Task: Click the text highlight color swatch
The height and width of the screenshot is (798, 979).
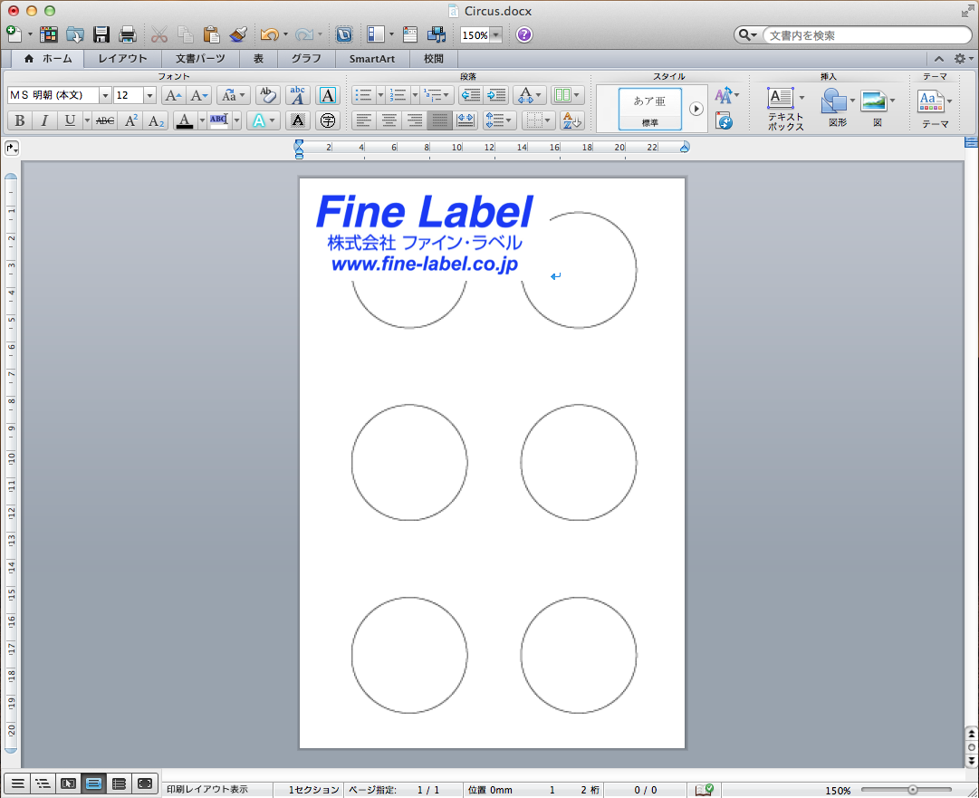Action: click(219, 120)
